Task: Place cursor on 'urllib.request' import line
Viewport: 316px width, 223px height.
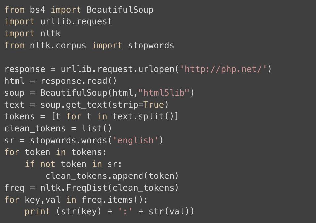Action: tap(76, 21)
